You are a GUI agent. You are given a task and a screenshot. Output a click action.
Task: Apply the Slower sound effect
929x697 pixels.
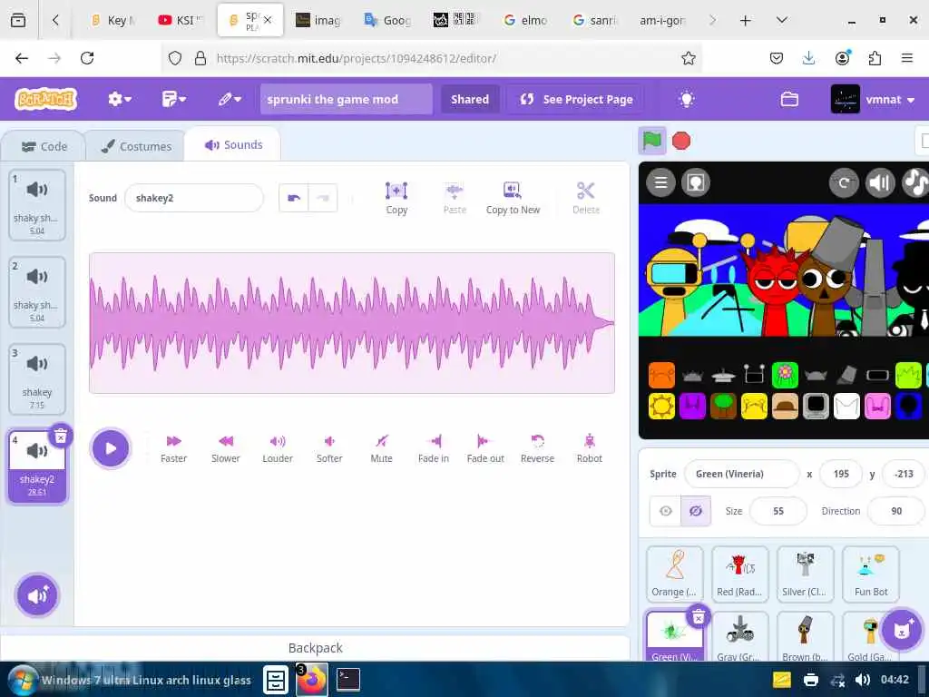[x=226, y=448]
